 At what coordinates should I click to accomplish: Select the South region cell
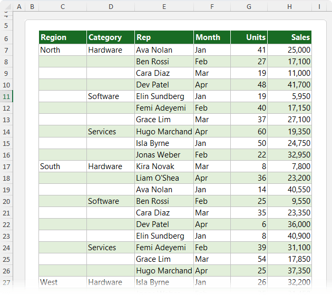point(63,166)
